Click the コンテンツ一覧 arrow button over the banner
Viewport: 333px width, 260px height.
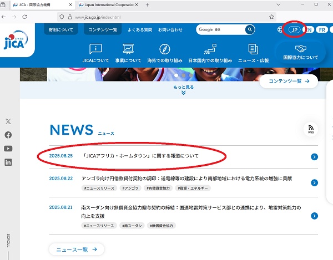pos(289,81)
